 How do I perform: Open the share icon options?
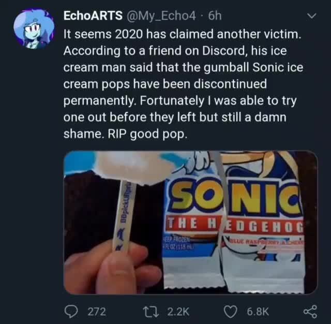tap(310, 311)
